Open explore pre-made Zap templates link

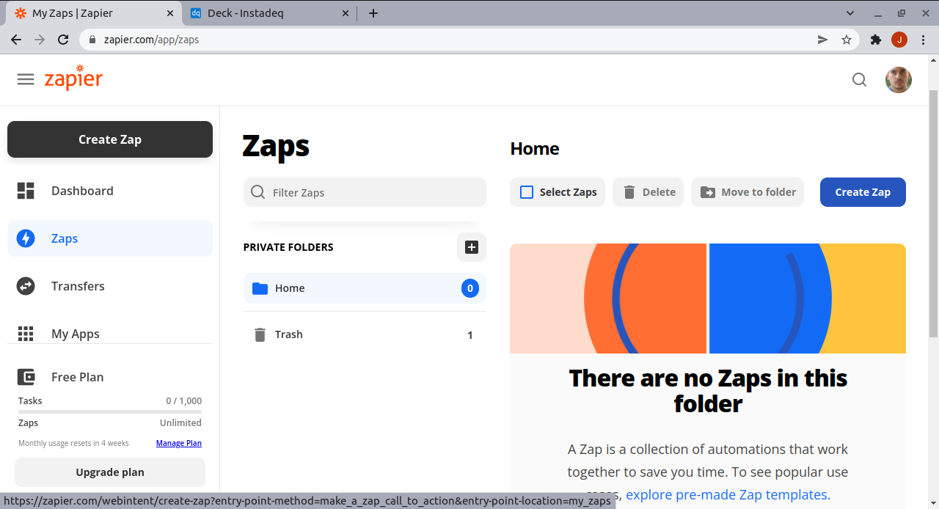pos(728,494)
